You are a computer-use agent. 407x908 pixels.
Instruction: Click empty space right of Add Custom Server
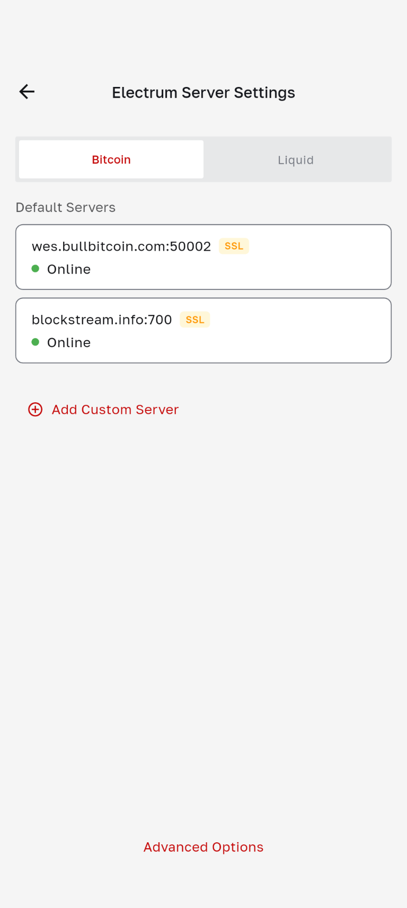point(297,409)
